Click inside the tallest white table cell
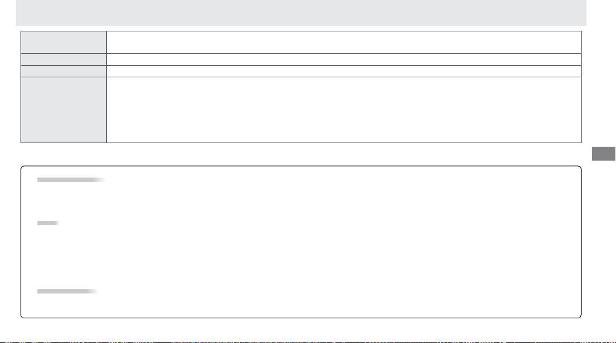This screenshot has height=343, width=616. click(344, 110)
